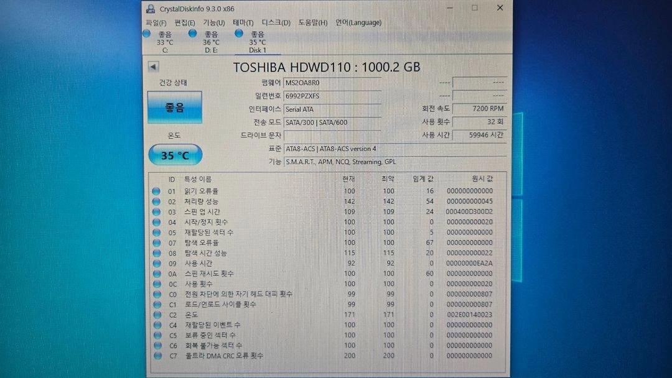The height and width of the screenshot is (378, 672).
Task: Click the power on hours value 59946 시간
Action: [x=480, y=135]
